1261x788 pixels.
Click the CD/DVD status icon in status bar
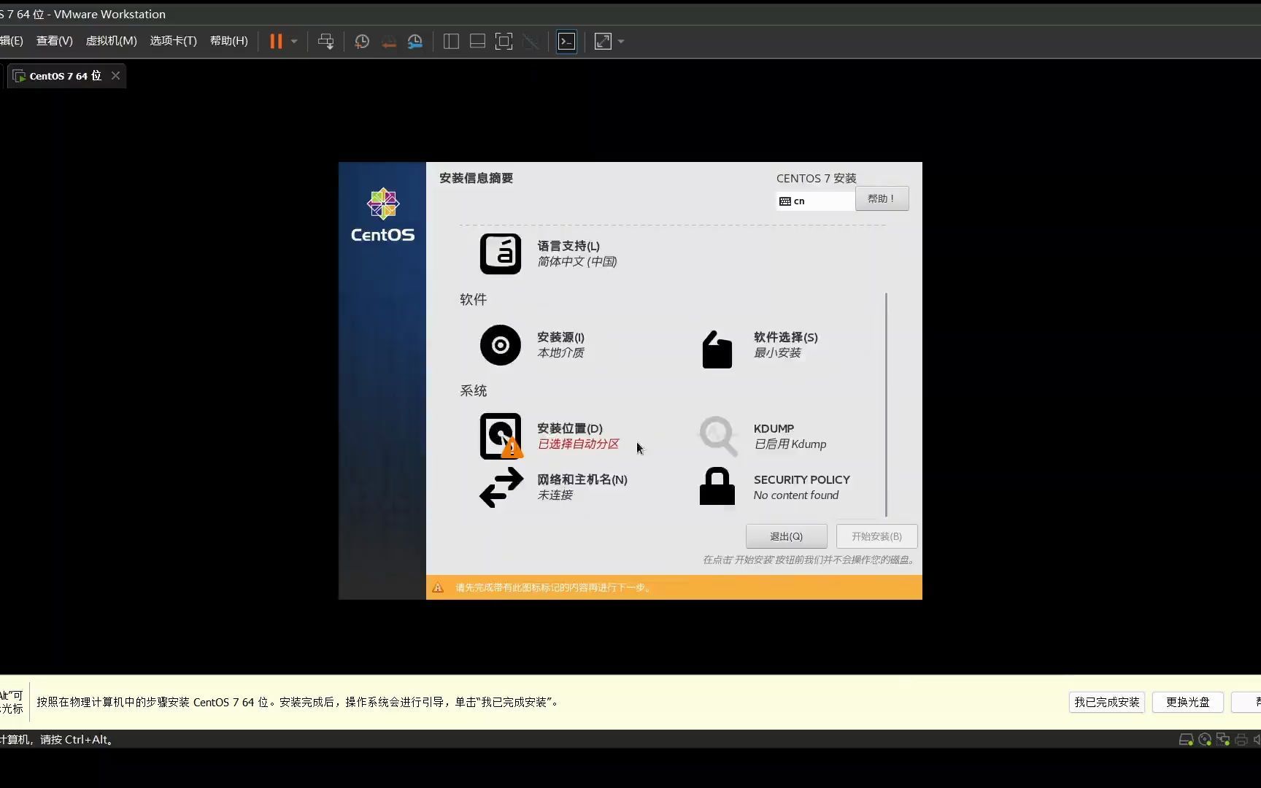tap(1204, 738)
